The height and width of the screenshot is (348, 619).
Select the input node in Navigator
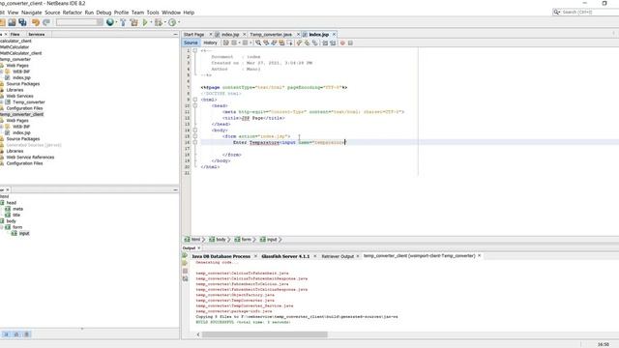coord(24,233)
